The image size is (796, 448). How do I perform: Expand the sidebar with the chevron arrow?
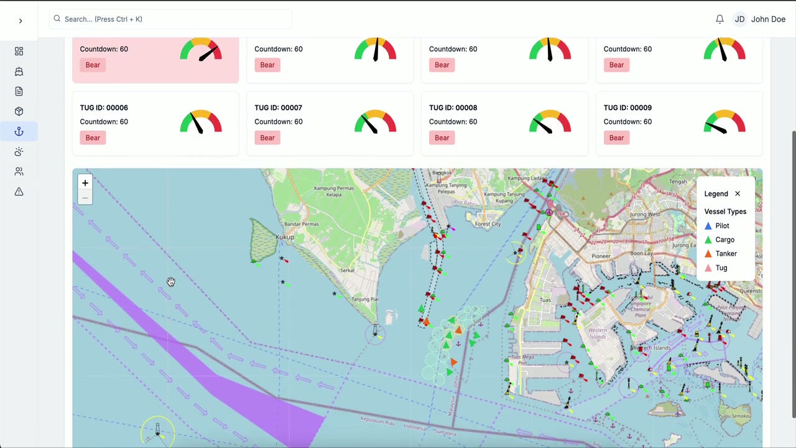pos(20,21)
